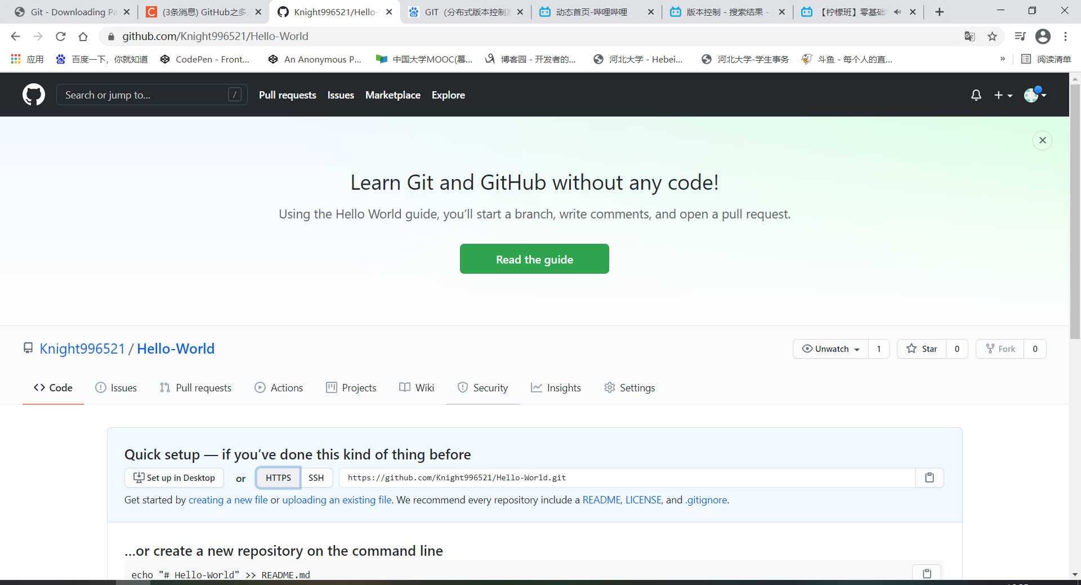Image resolution: width=1081 pixels, height=585 pixels.
Task: Open the Chrome profile icon
Action: click(x=1043, y=37)
